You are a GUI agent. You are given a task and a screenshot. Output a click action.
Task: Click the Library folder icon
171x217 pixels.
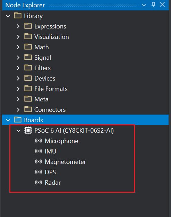(18, 16)
